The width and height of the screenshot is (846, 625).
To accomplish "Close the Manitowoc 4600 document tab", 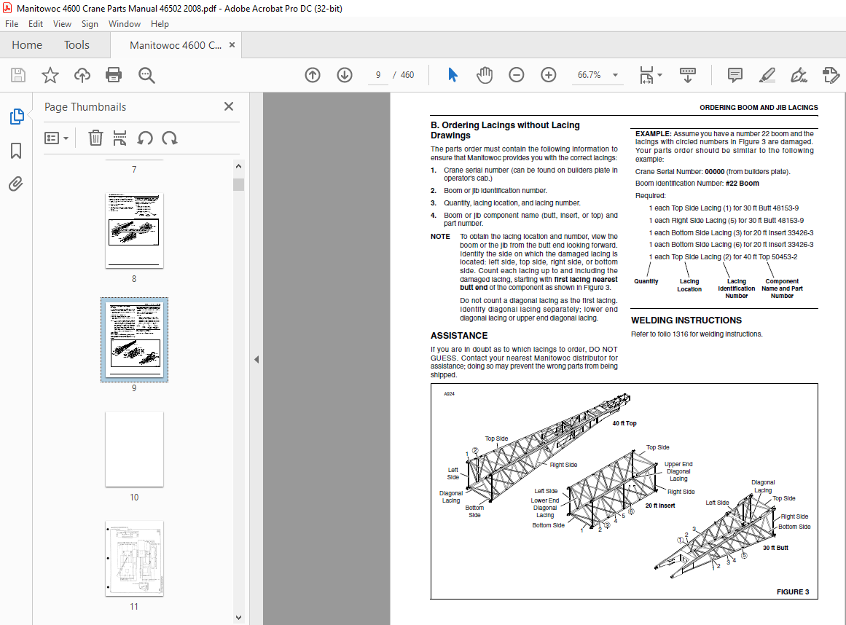I will point(232,44).
